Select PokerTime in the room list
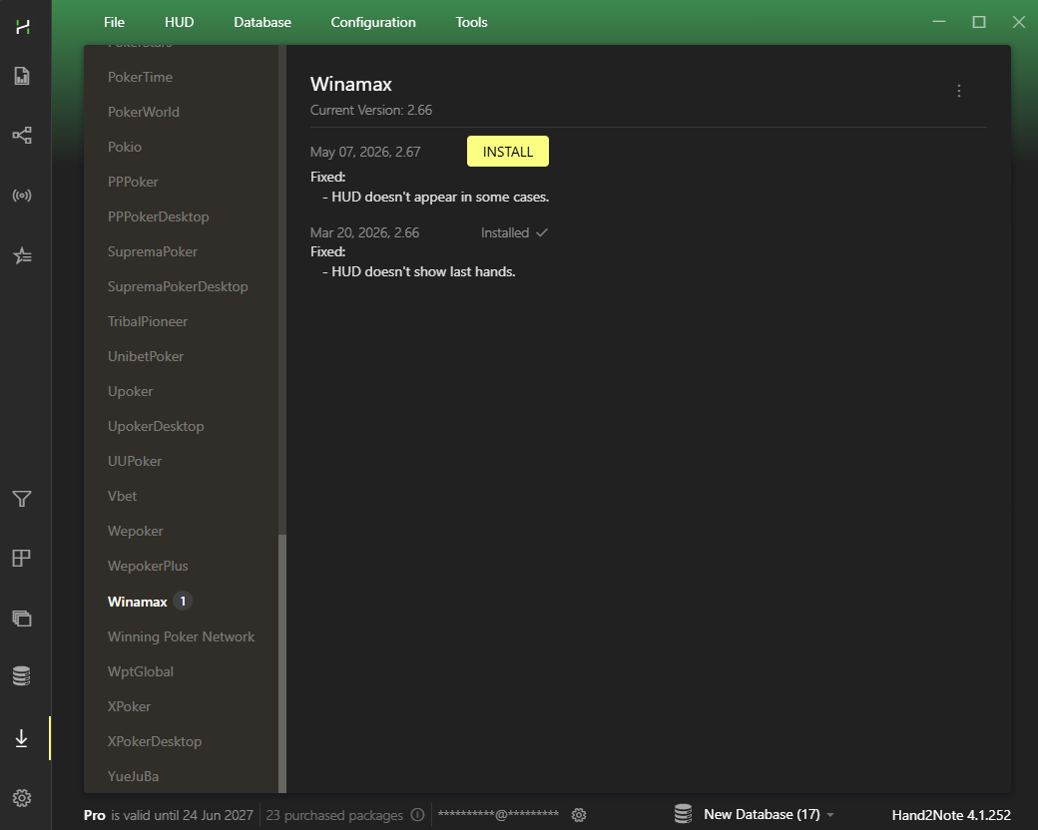 (140, 78)
